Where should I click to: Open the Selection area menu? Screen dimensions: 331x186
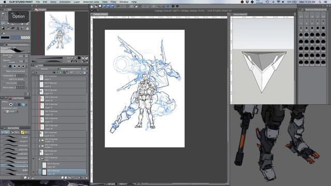[91, 2]
